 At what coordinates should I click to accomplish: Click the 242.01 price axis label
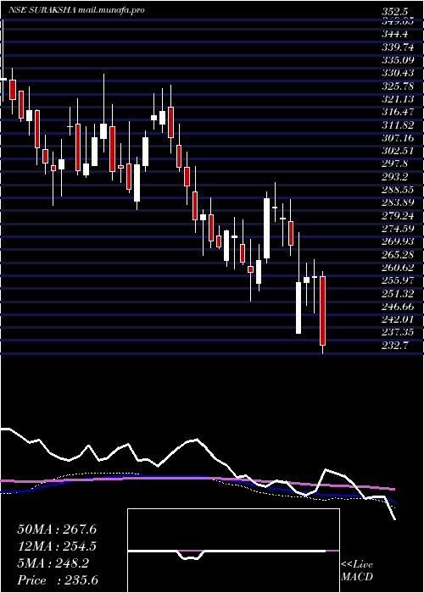point(399,320)
